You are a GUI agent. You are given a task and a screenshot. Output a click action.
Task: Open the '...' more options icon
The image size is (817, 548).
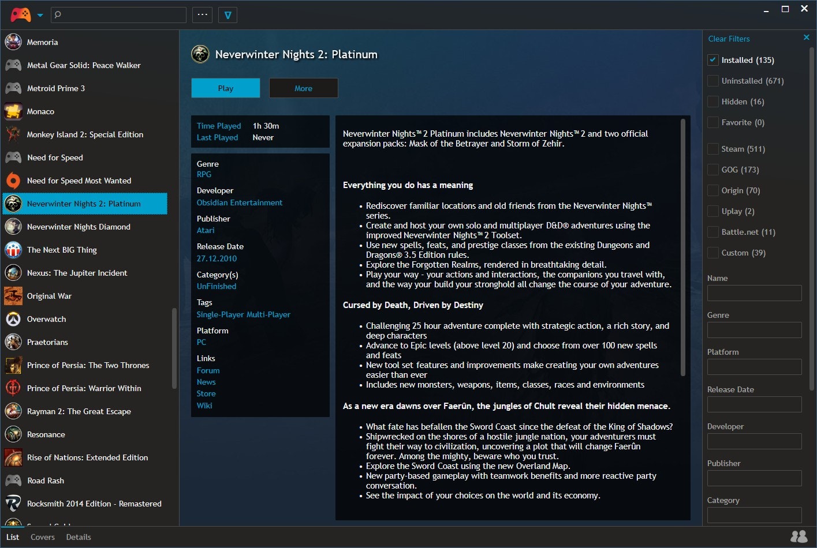pyautogui.click(x=202, y=14)
